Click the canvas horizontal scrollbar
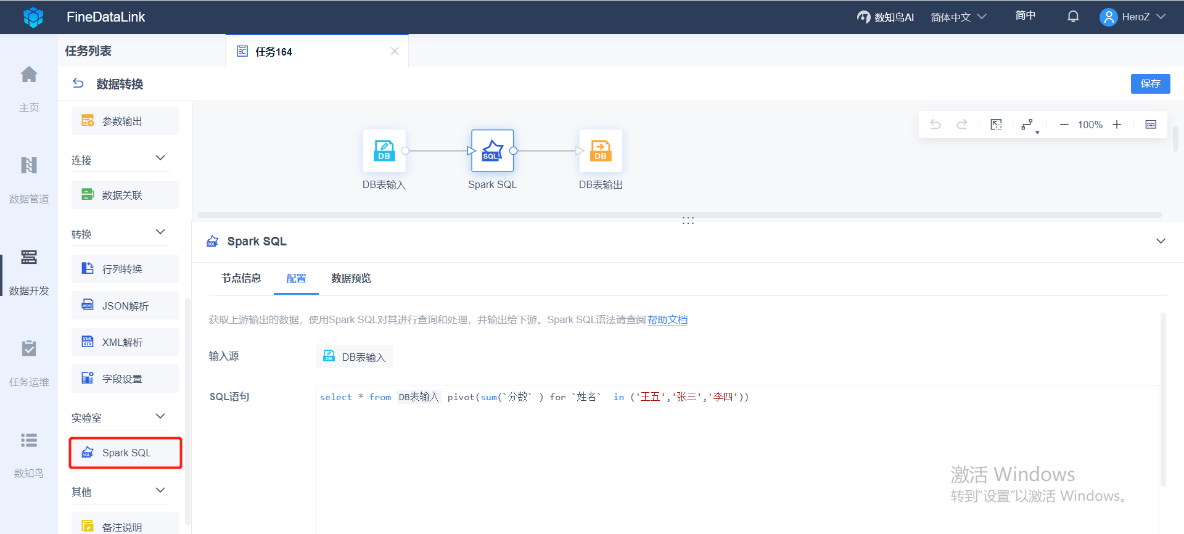Screen dimensions: 1184x534 [680, 215]
